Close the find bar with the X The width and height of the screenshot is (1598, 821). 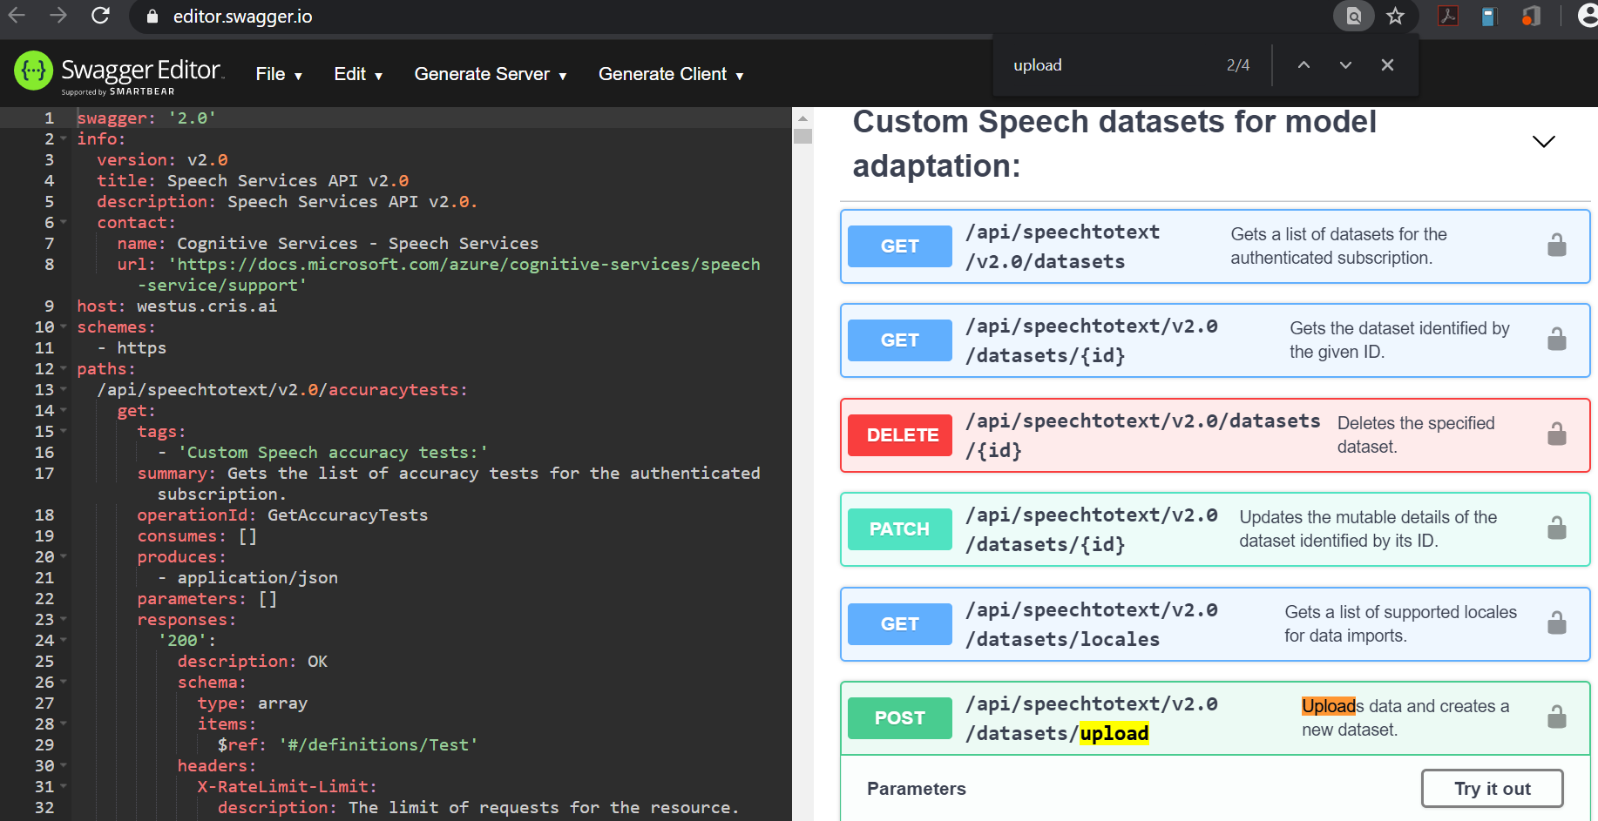pyautogui.click(x=1387, y=65)
